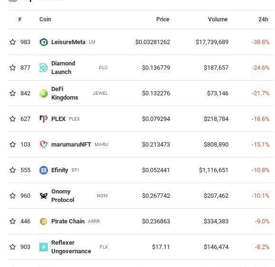Toggle favorite star for PLEX row
275x267 pixels.
[13, 119]
